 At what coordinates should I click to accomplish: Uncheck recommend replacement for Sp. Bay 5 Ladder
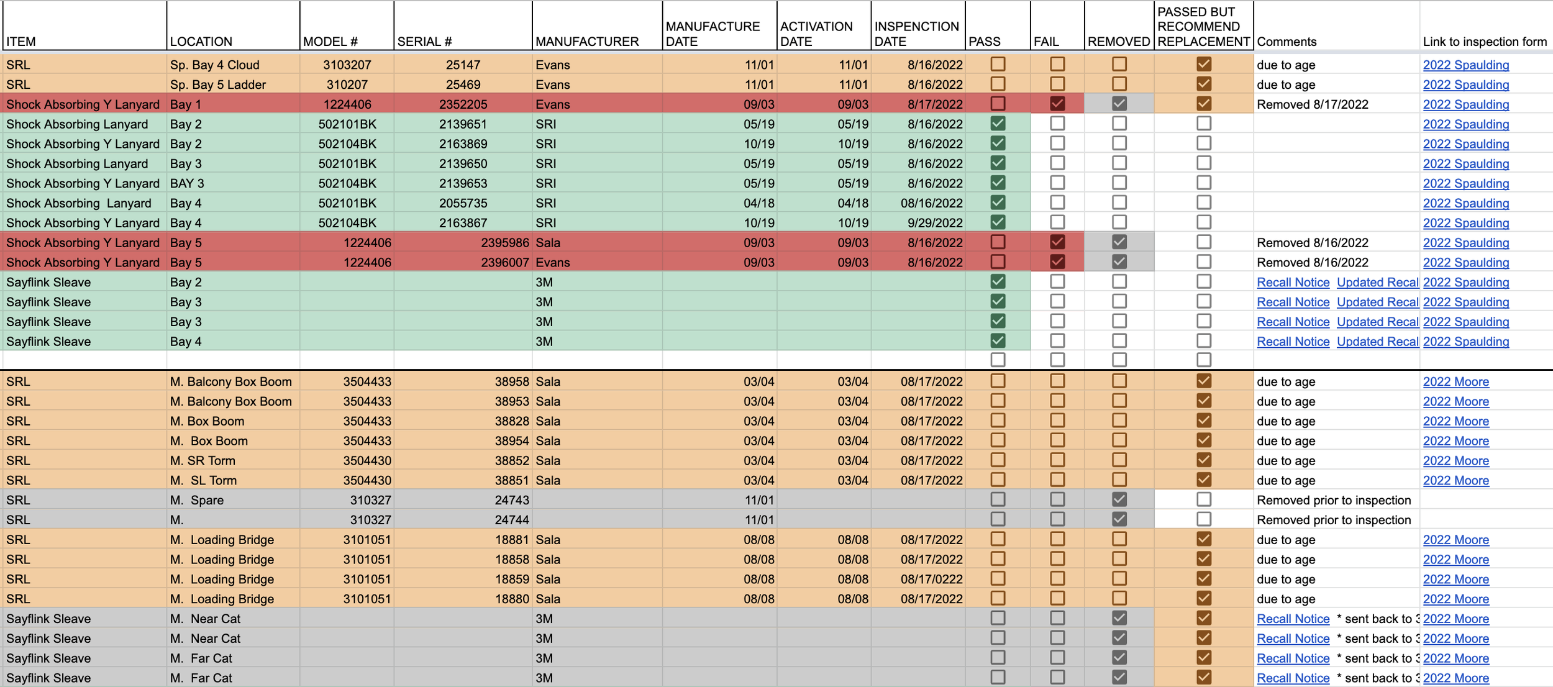click(x=1204, y=84)
